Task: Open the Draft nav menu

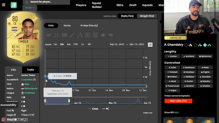Action: (x=133, y=5)
